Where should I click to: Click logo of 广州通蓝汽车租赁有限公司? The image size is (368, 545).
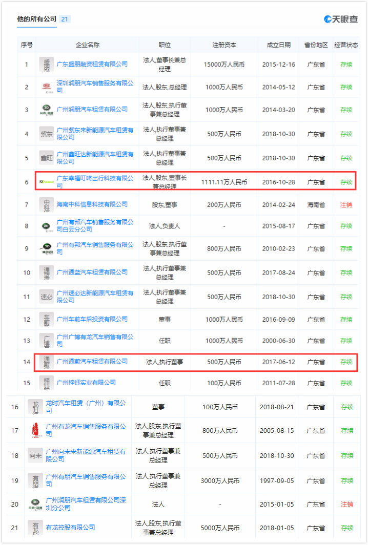pyautogui.click(x=46, y=272)
